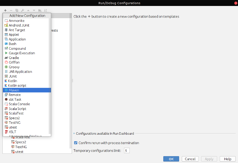Choose the highlighted Maven entry
This screenshot has height=163, width=238.
(27, 90)
